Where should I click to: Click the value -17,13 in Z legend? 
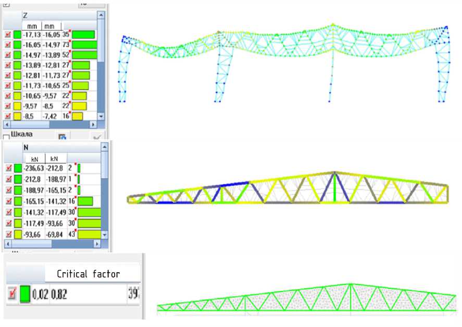[32, 35]
